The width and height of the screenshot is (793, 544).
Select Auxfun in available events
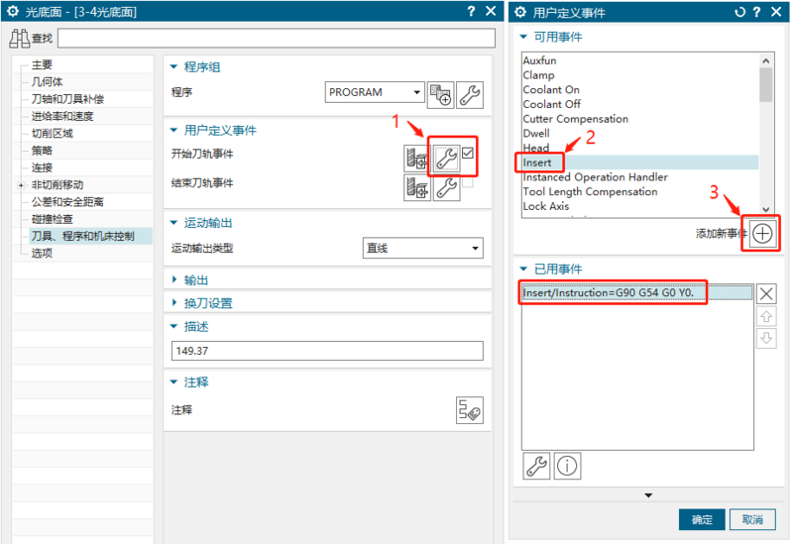(539, 60)
